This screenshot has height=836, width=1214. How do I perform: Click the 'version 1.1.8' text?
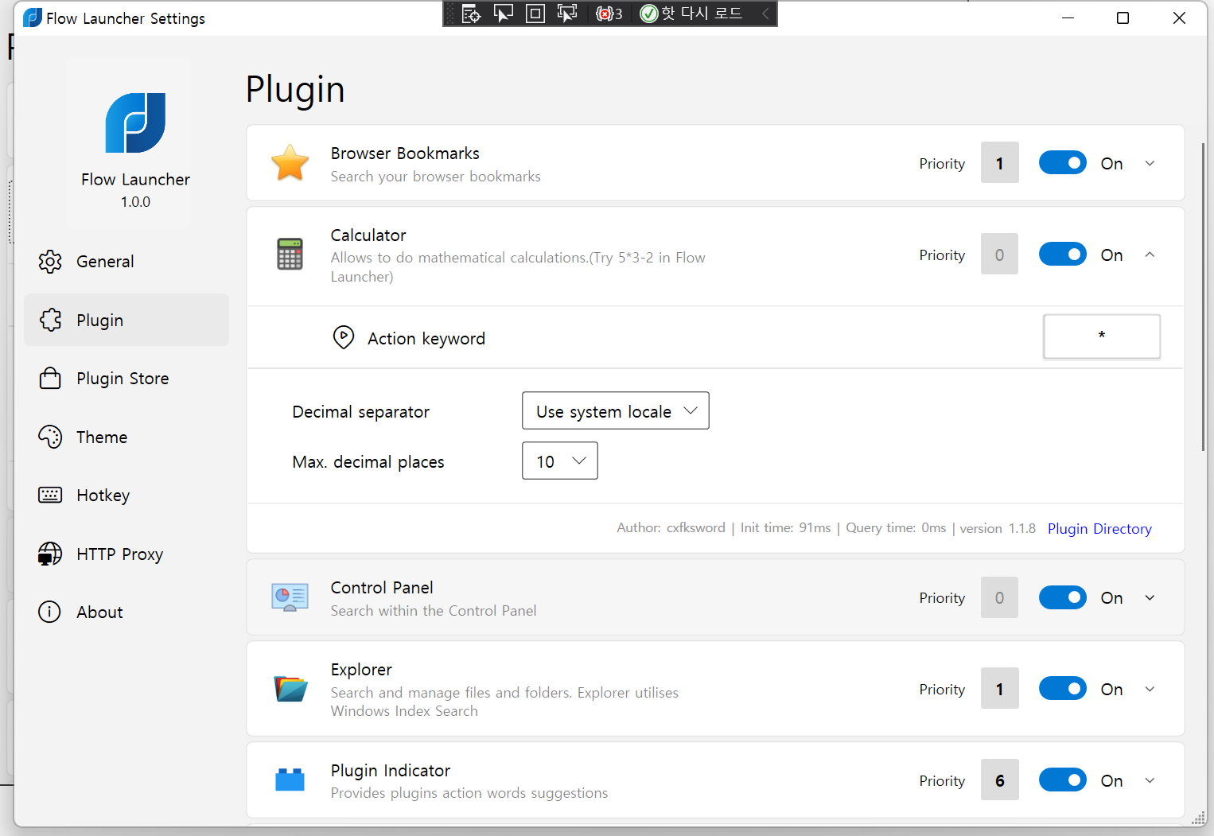tap(998, 527)
